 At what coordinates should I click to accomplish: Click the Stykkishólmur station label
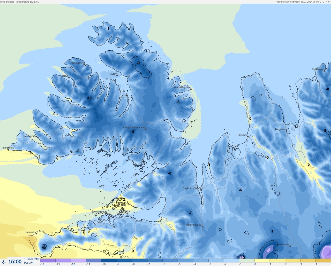(x=99, y=212)
